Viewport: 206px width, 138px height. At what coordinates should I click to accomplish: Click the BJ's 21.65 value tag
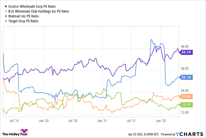[187, 97]
